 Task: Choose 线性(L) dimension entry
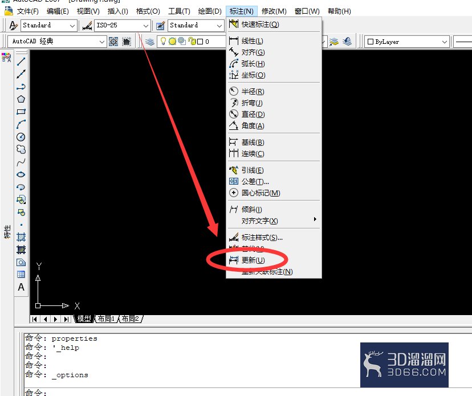click(x=274, y=40)
